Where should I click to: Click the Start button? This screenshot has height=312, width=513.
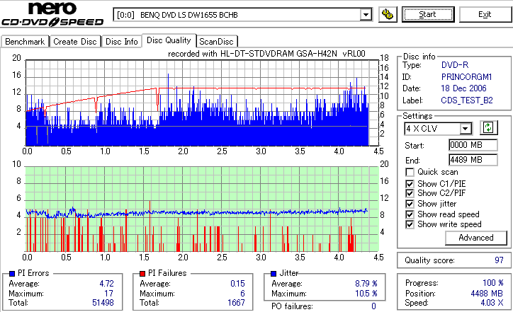[428, 14]
